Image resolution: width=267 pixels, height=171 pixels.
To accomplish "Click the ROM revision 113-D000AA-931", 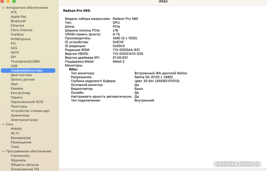I will (126, 50).
